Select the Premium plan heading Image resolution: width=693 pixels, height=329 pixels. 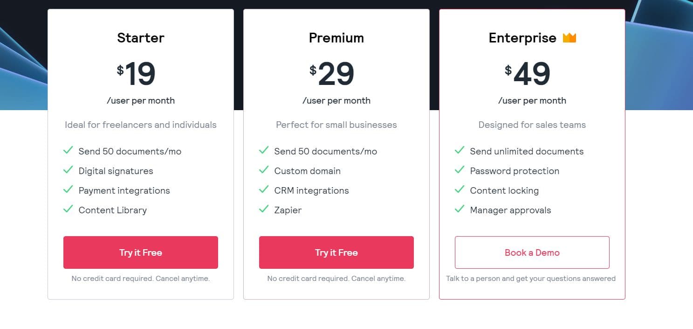tap(336, 38)
